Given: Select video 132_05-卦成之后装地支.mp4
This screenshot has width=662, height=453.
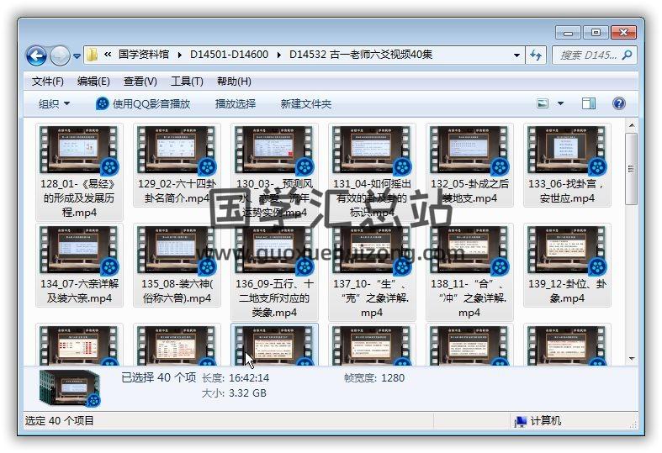Looking at the screenshot, I should [x=469, y=165].
